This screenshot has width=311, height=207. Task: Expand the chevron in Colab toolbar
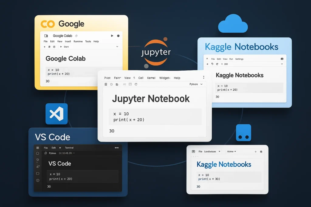click(117, 47)
